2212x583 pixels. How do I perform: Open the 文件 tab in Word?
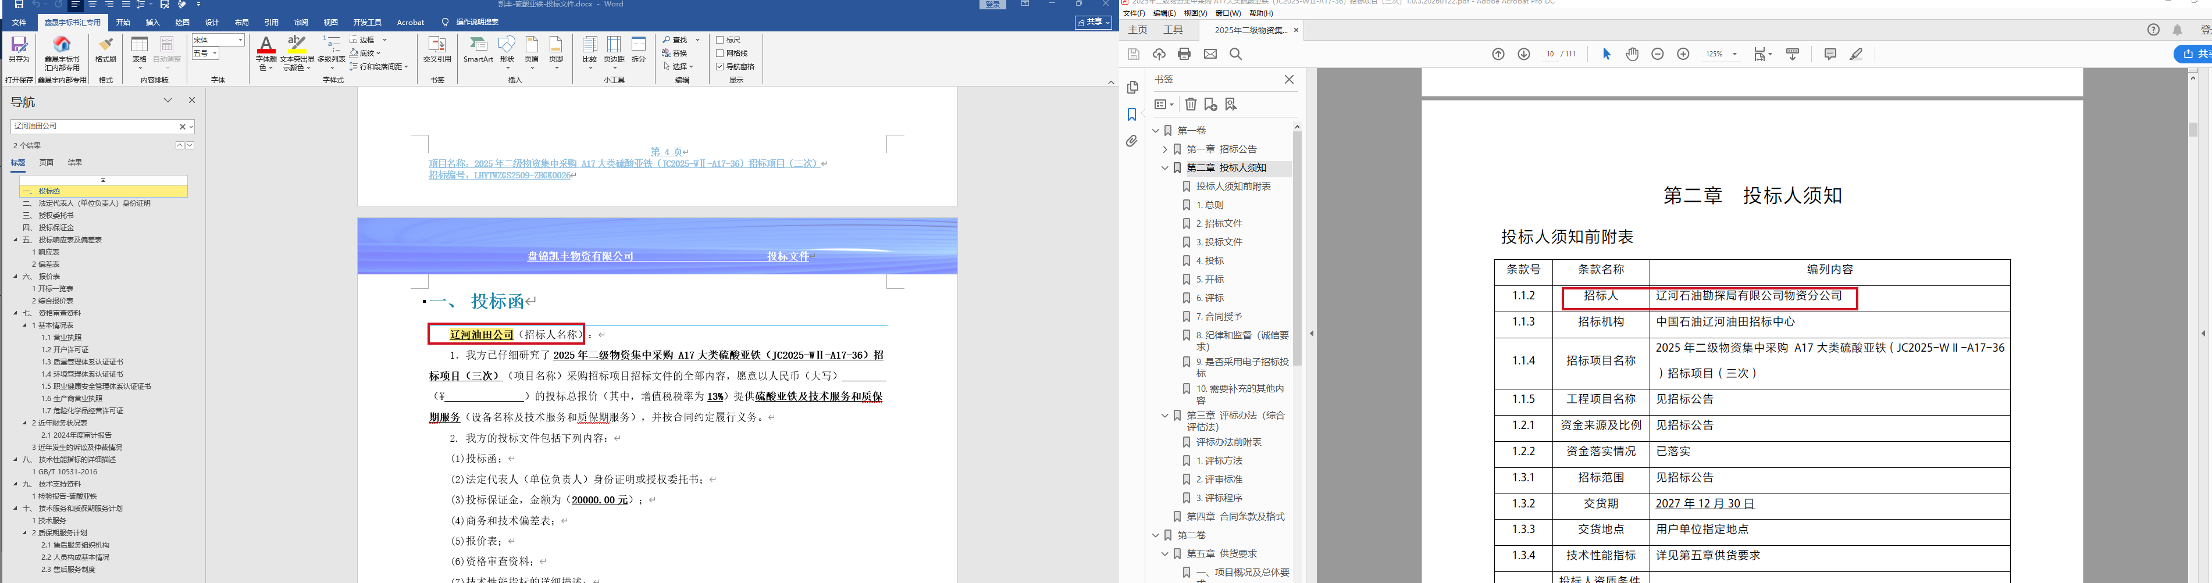point(19,22)
